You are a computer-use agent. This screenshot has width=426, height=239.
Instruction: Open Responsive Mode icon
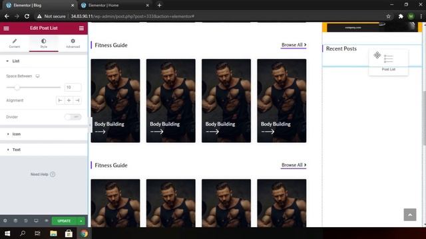tap(36, 221)
